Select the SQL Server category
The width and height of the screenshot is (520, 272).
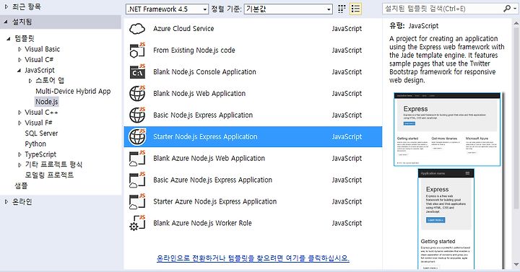tap(41, 133)
